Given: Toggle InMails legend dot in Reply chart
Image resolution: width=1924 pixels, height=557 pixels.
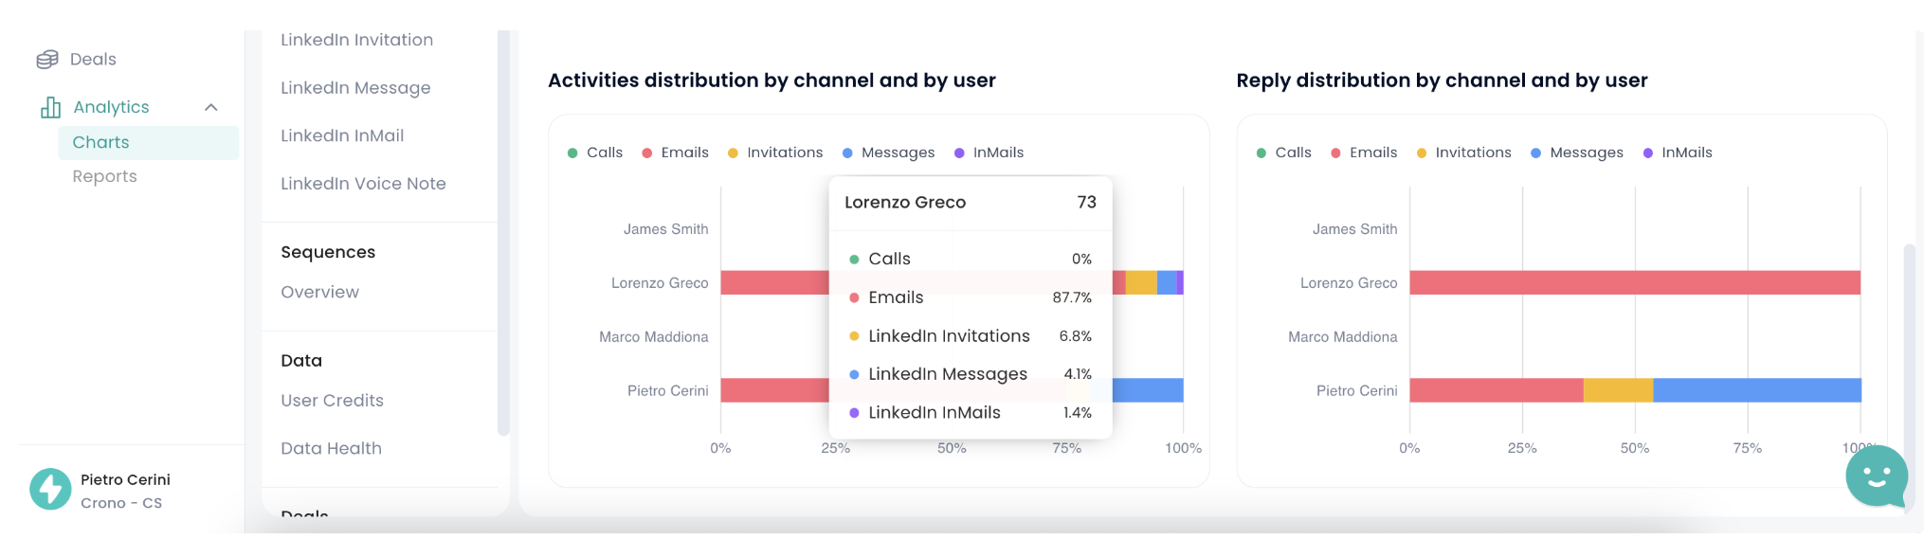Looking at the screenshot, I should [x=1648, y=153].
